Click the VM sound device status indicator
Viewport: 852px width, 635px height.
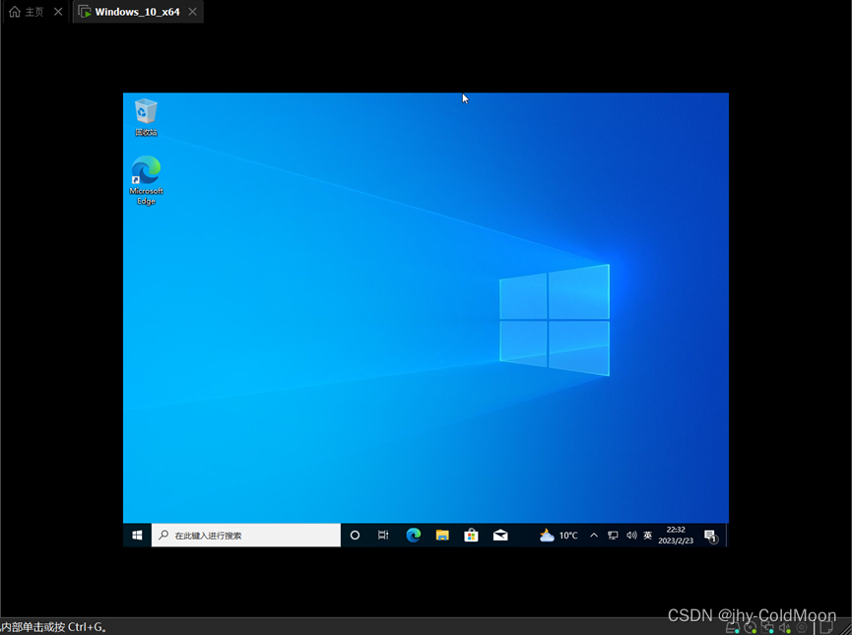pos(786,627)
